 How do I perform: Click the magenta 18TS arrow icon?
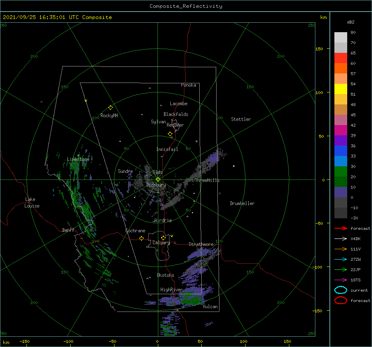341,280
